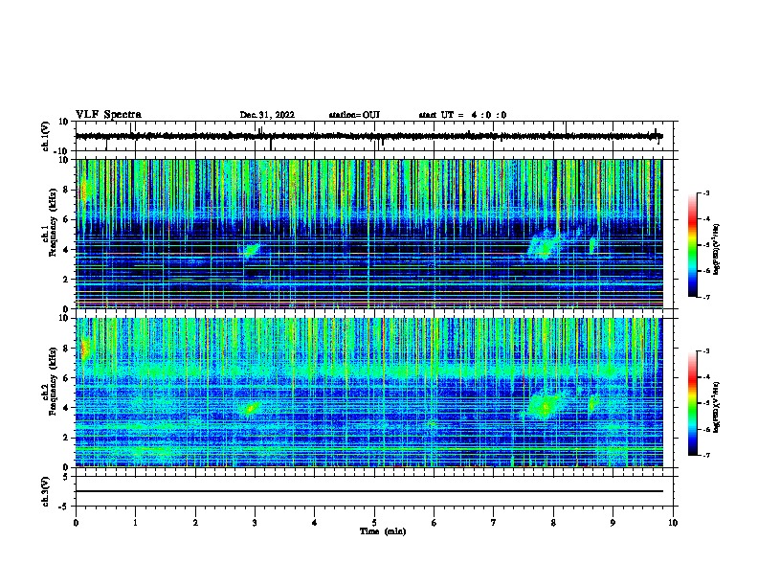Image resolution: width=758 pixels, height=586 pixels.
Task: Click the "ch.1(V)" waveform axis label
Action: 46,136
